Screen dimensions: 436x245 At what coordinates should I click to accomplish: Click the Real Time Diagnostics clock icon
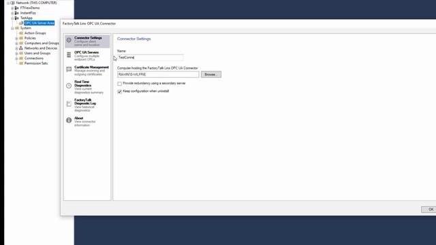(69, 86)
